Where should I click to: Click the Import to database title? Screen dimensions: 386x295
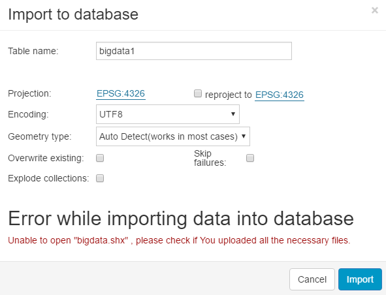tap(73, 14)
